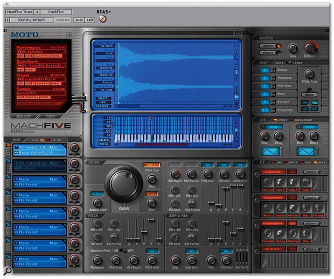Click the Amp knob
Screen dimensions: 334x279
pyautogui.click(x=175, y=260)
